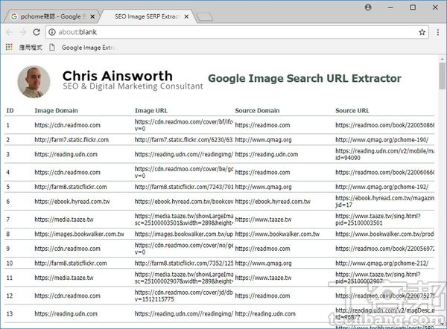Click the Image URL column header
This screenshot has width=447, height=329.
click(x=151, y=110)
